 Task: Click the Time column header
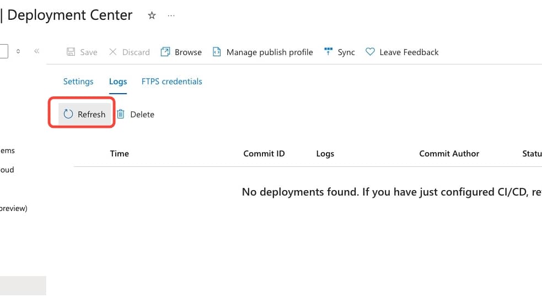click(x=119, y=153)
